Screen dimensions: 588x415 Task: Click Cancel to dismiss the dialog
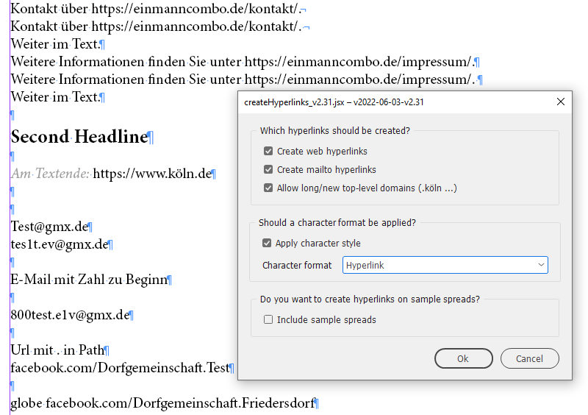pos(529,358)
